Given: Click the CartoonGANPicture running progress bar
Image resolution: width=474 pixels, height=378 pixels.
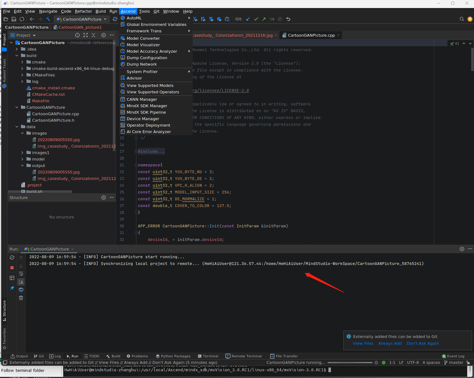Looking at the screenshot, I should pos(350,363).
